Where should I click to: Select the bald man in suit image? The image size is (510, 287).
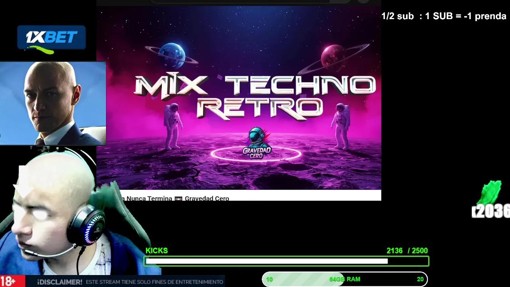point(53,103)
